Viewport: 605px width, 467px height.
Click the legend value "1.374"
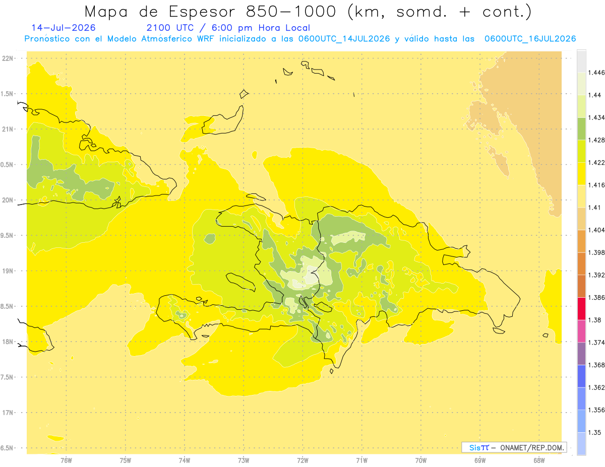click(x=596, y=343)
